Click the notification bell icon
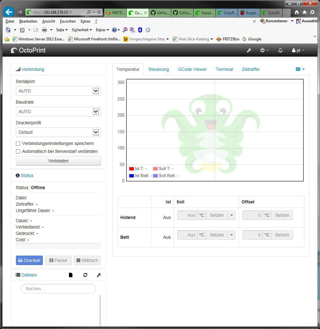320x329 pixels. coord(280,50)
